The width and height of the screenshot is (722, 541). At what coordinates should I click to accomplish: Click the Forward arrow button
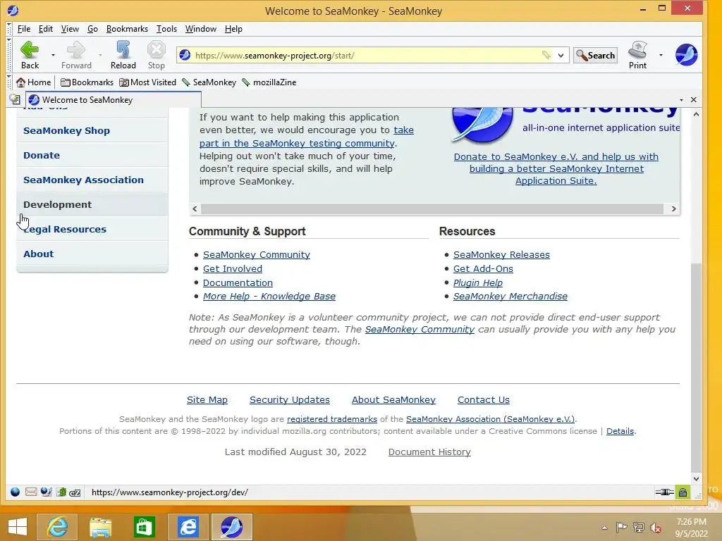coord(76,55)
